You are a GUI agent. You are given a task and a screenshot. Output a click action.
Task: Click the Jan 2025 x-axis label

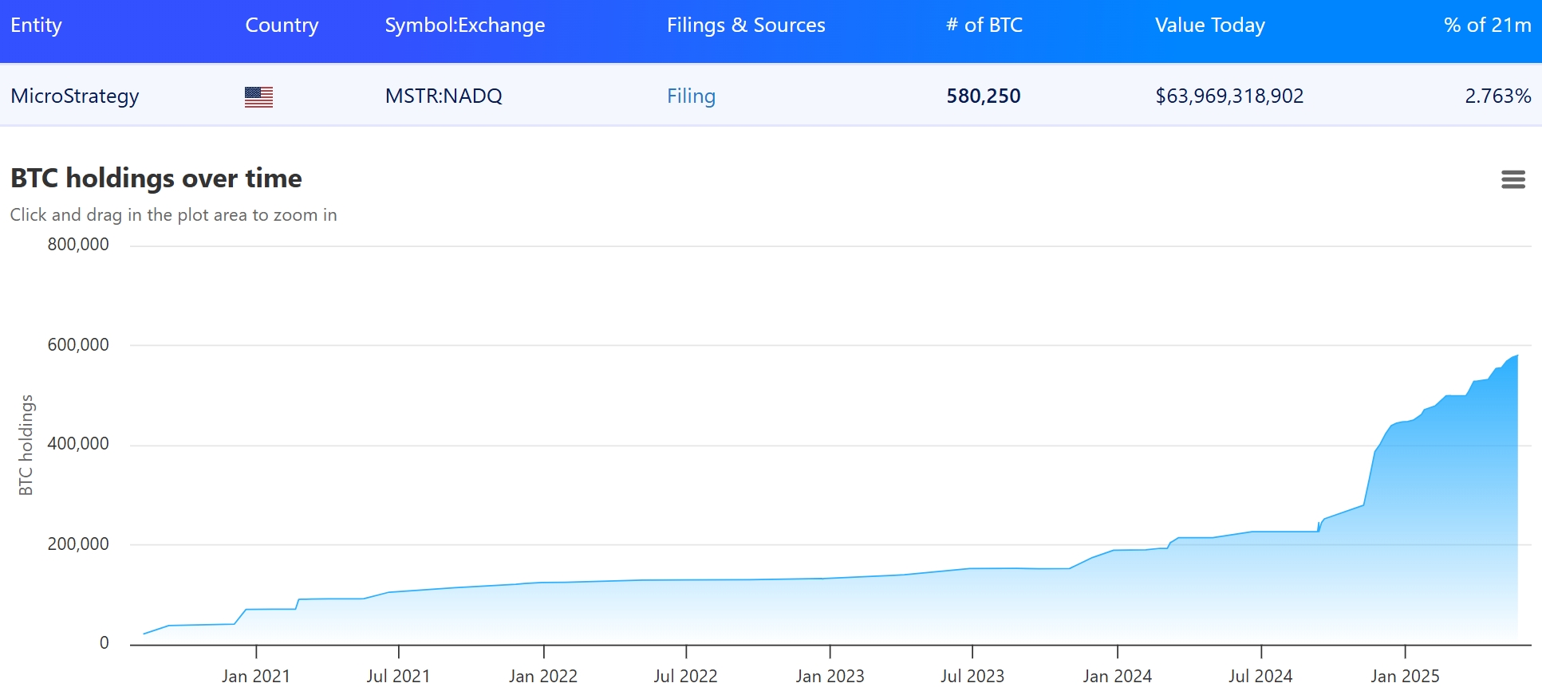[x=1404, y=676]
